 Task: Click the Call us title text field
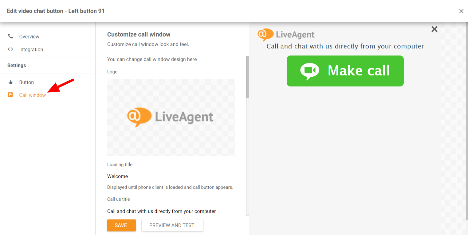171,211
